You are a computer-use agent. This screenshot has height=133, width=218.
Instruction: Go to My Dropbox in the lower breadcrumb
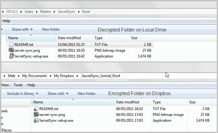point(64,76)
